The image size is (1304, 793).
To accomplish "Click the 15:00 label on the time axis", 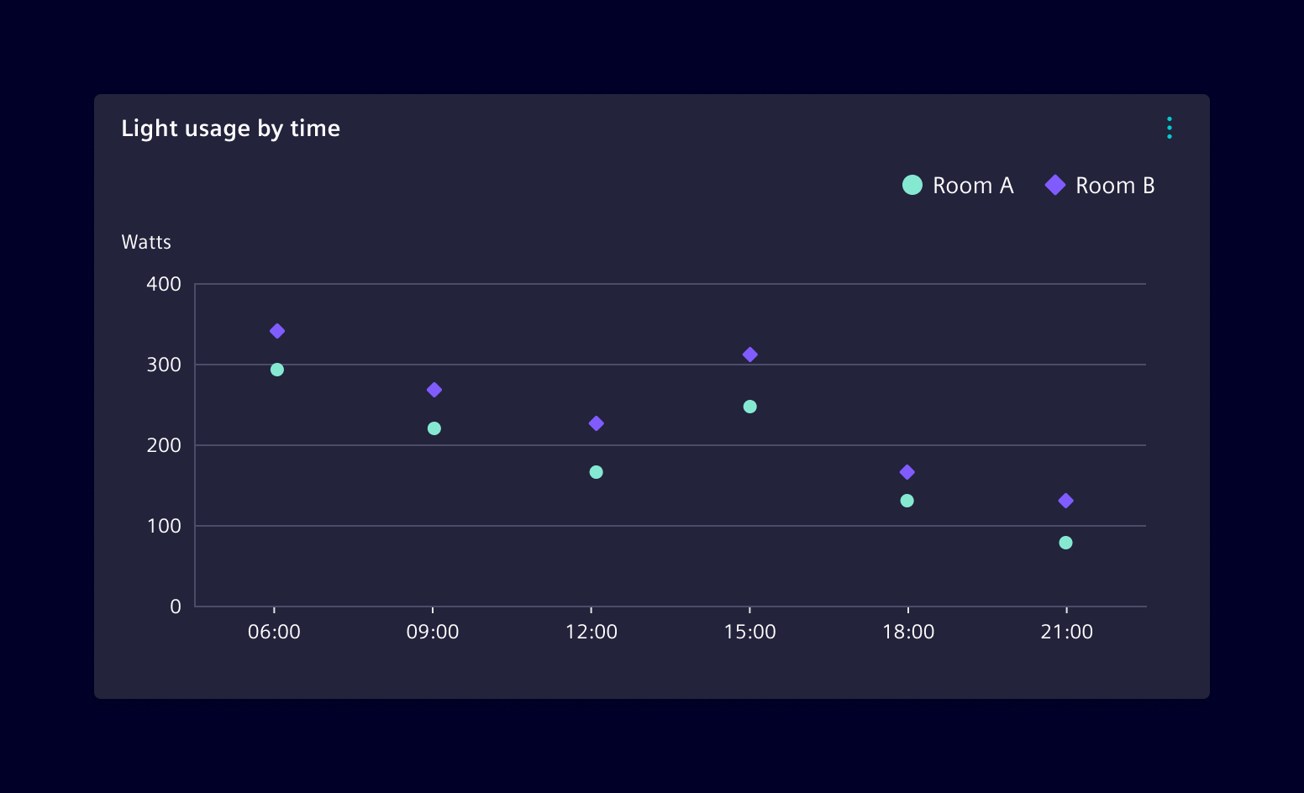I will point(749,632).
